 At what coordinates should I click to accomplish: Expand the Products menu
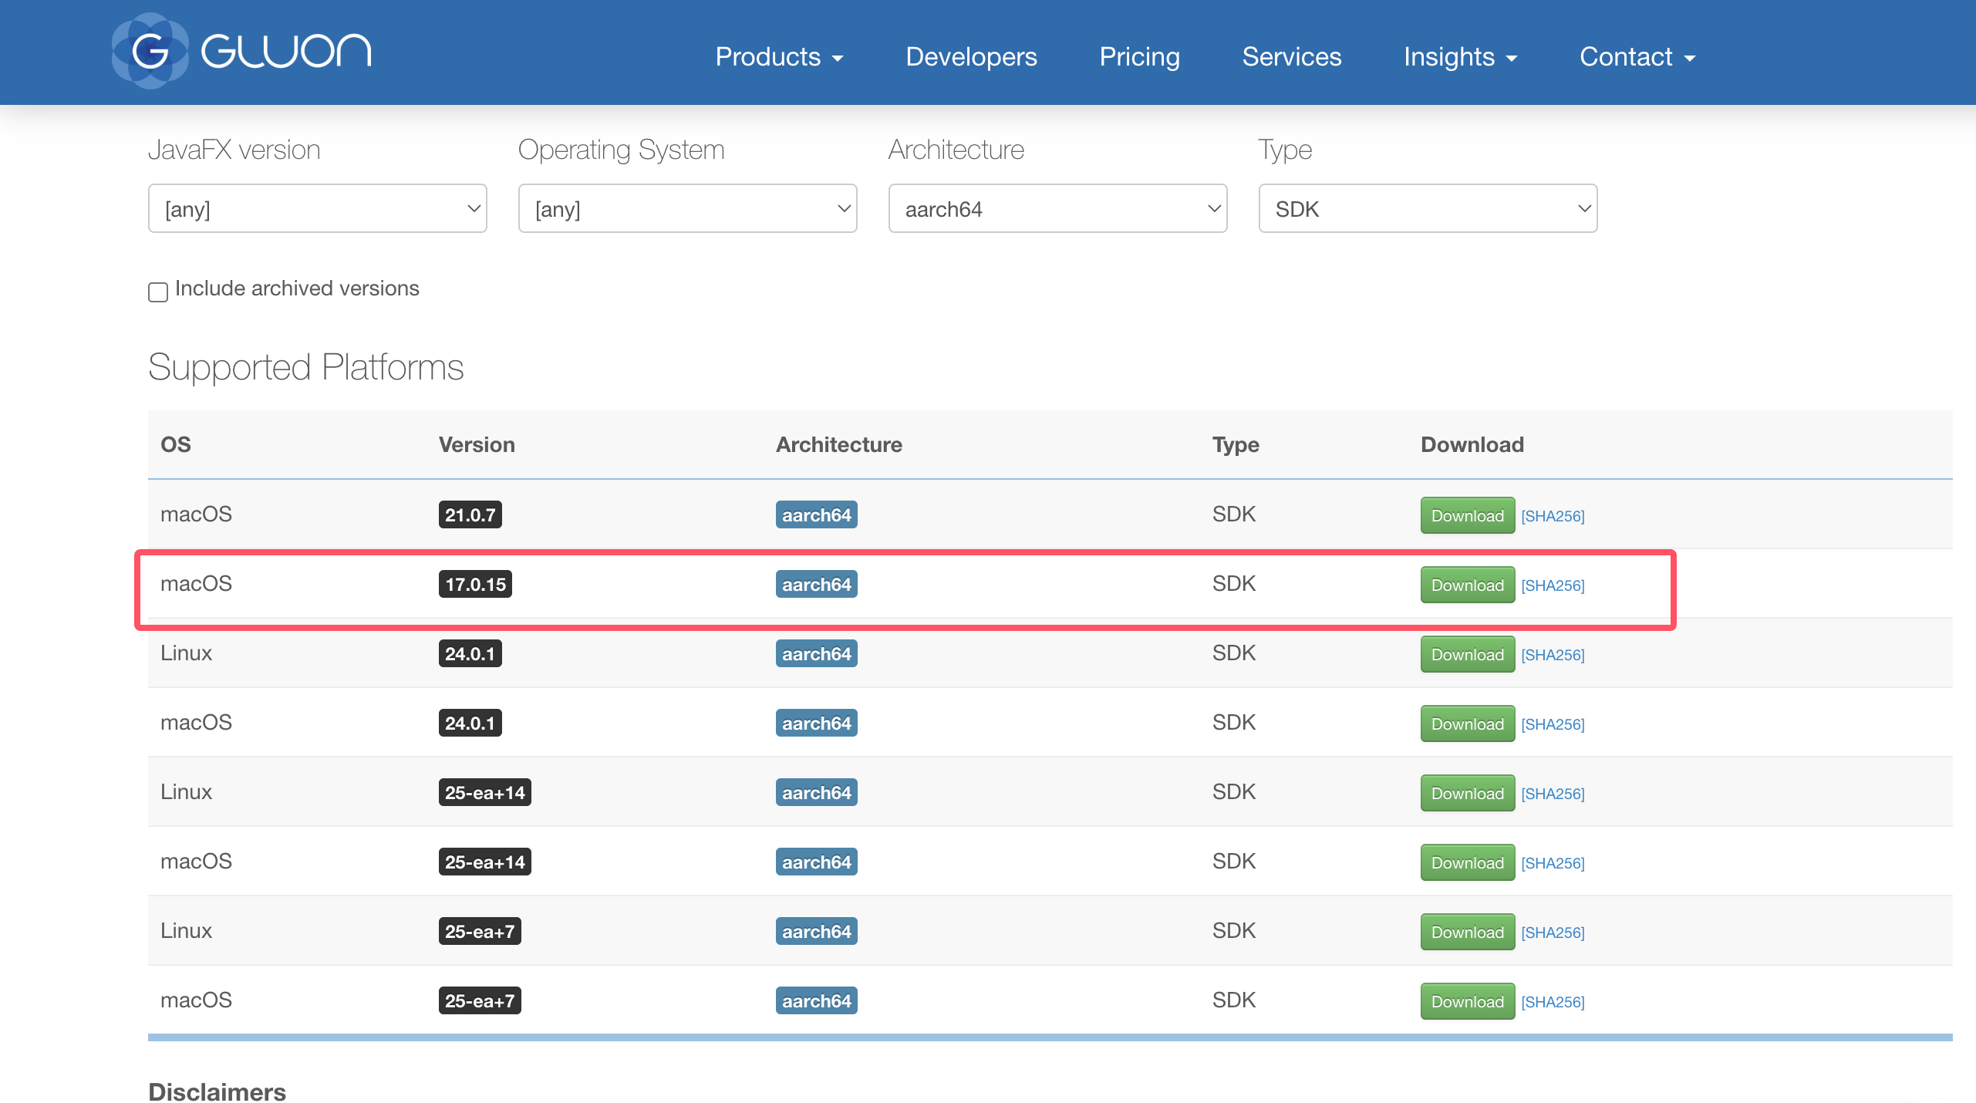point(779,57)
